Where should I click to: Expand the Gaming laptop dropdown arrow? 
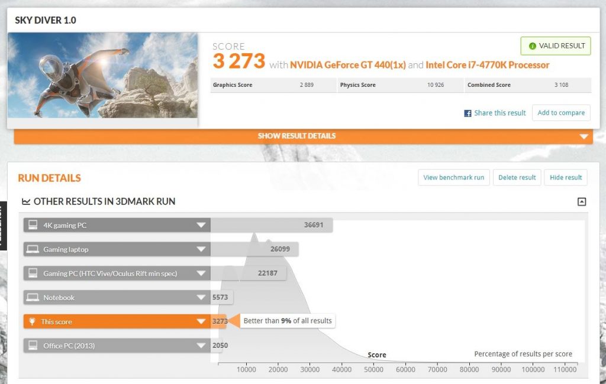(201, 249)
